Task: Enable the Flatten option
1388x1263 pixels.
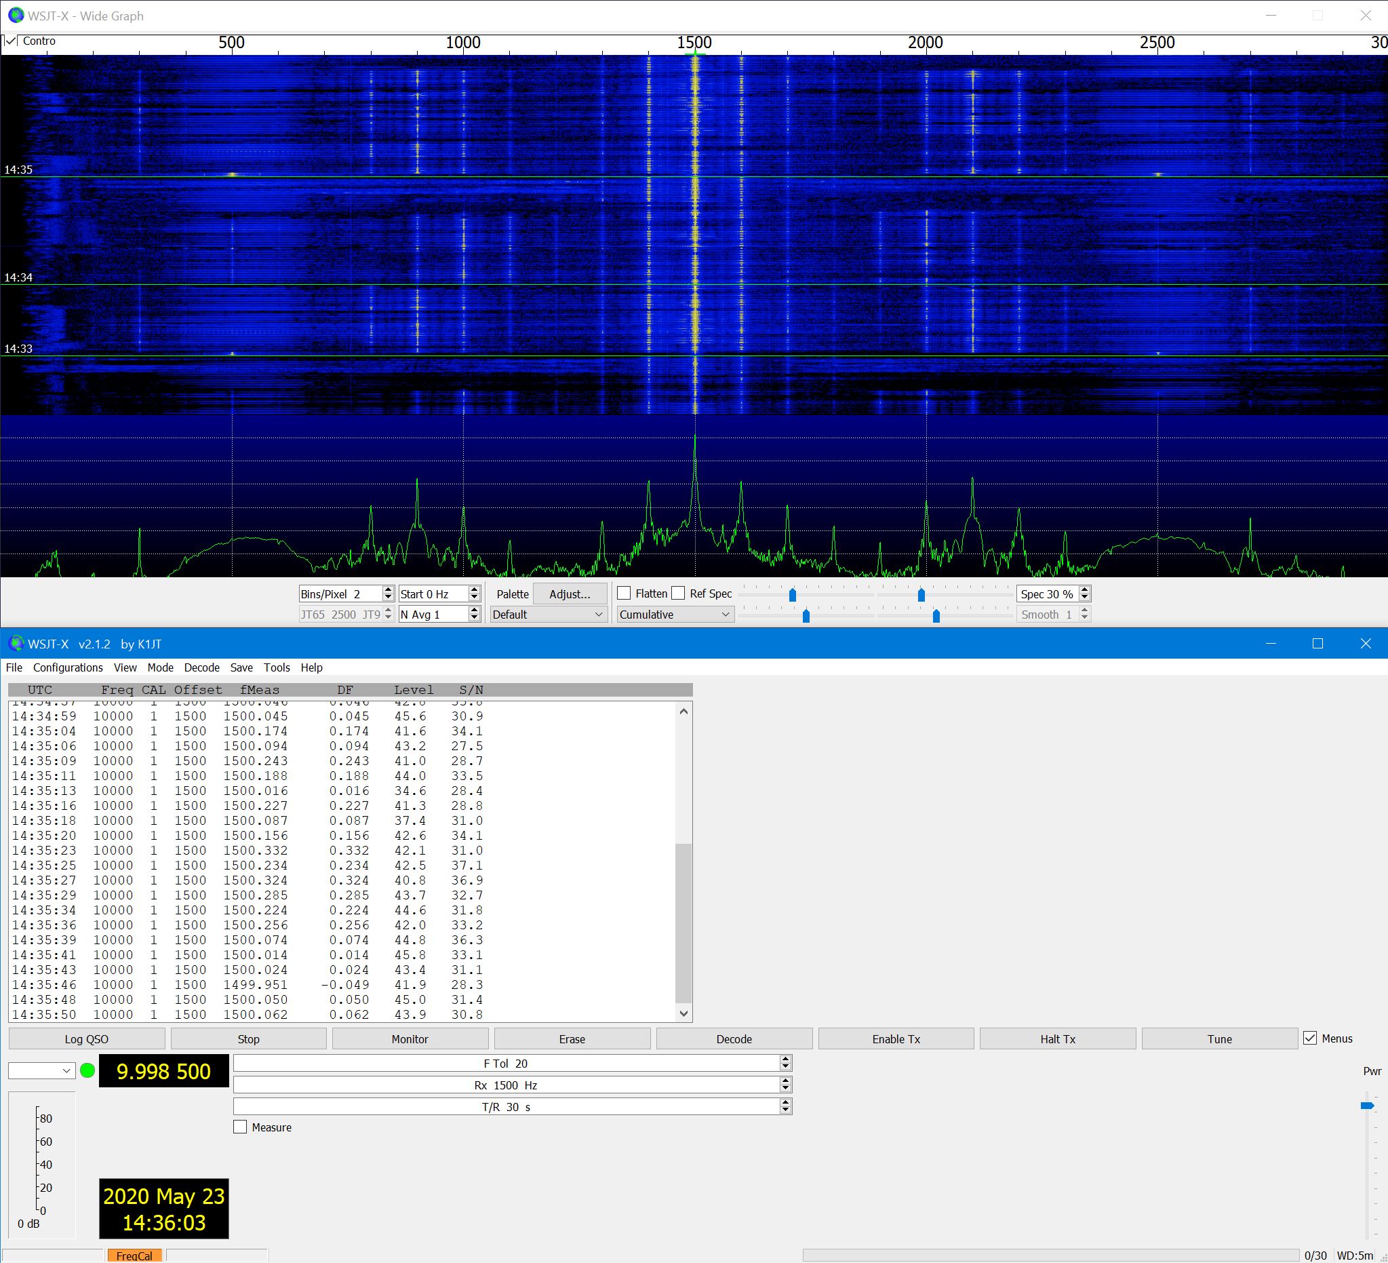Action: (624, 593)
